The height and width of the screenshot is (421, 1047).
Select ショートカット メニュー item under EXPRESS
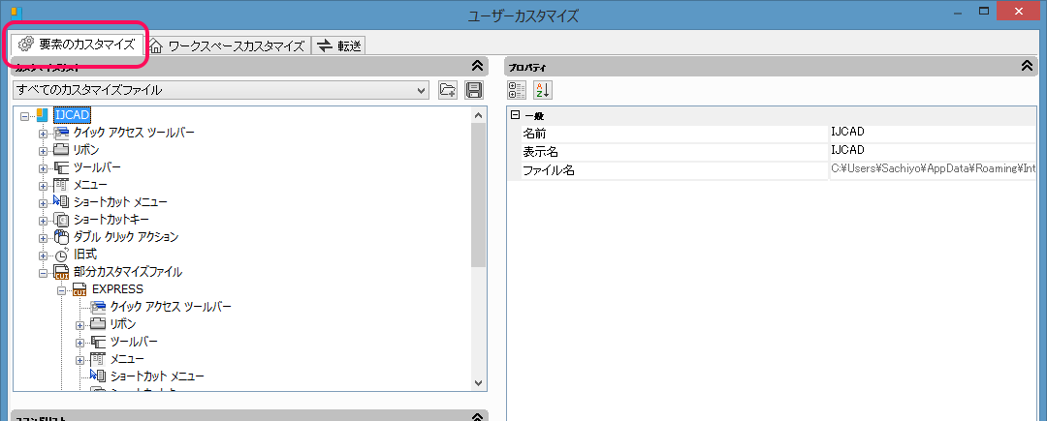(x=157, y=376)
